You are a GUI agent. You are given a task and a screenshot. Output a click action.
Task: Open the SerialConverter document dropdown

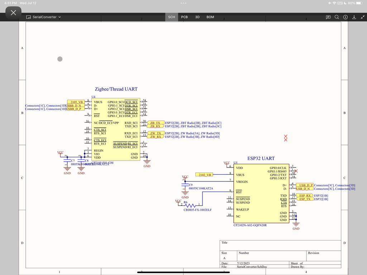pyautogui.click(x=43, y=17)
